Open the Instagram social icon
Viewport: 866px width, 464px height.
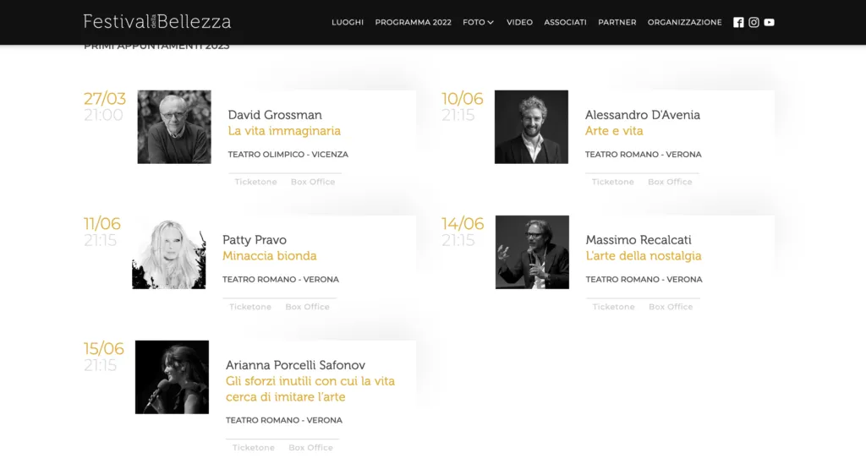[754, 23]
